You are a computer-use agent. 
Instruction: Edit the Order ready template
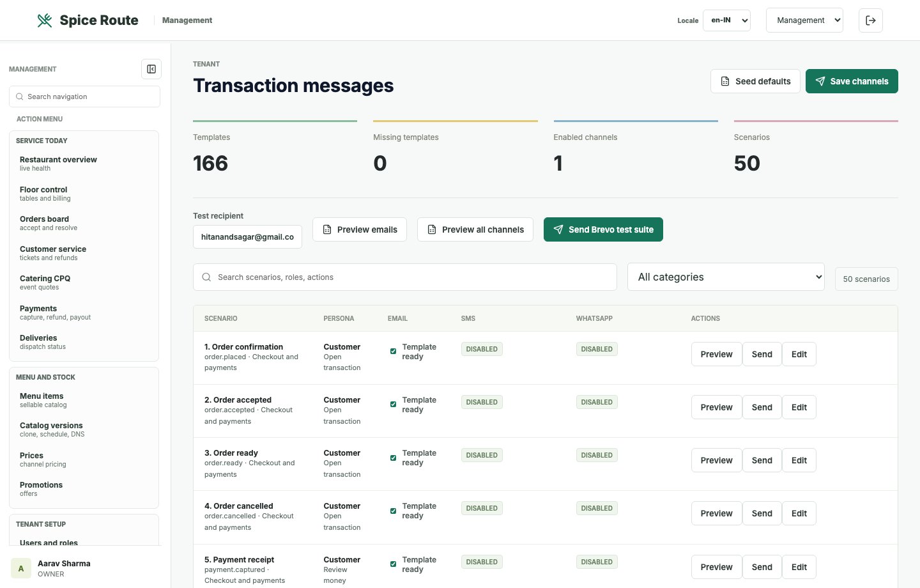point(799,460)
